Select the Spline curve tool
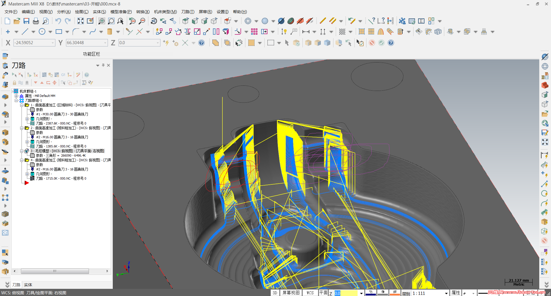Image resolution: width=551 pixels, height=296 pixels. pos(93,32)
